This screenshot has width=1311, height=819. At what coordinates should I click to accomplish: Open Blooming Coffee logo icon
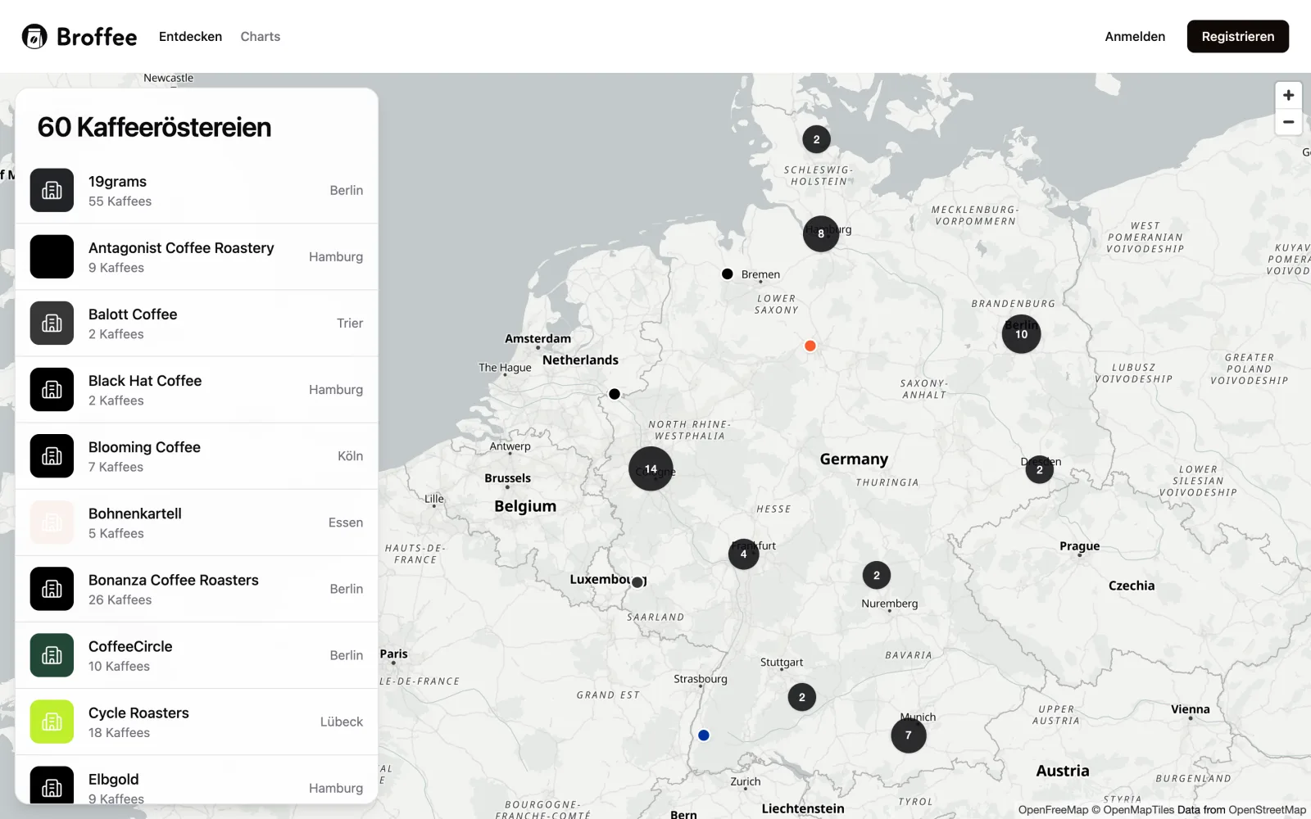click(52, 455)
